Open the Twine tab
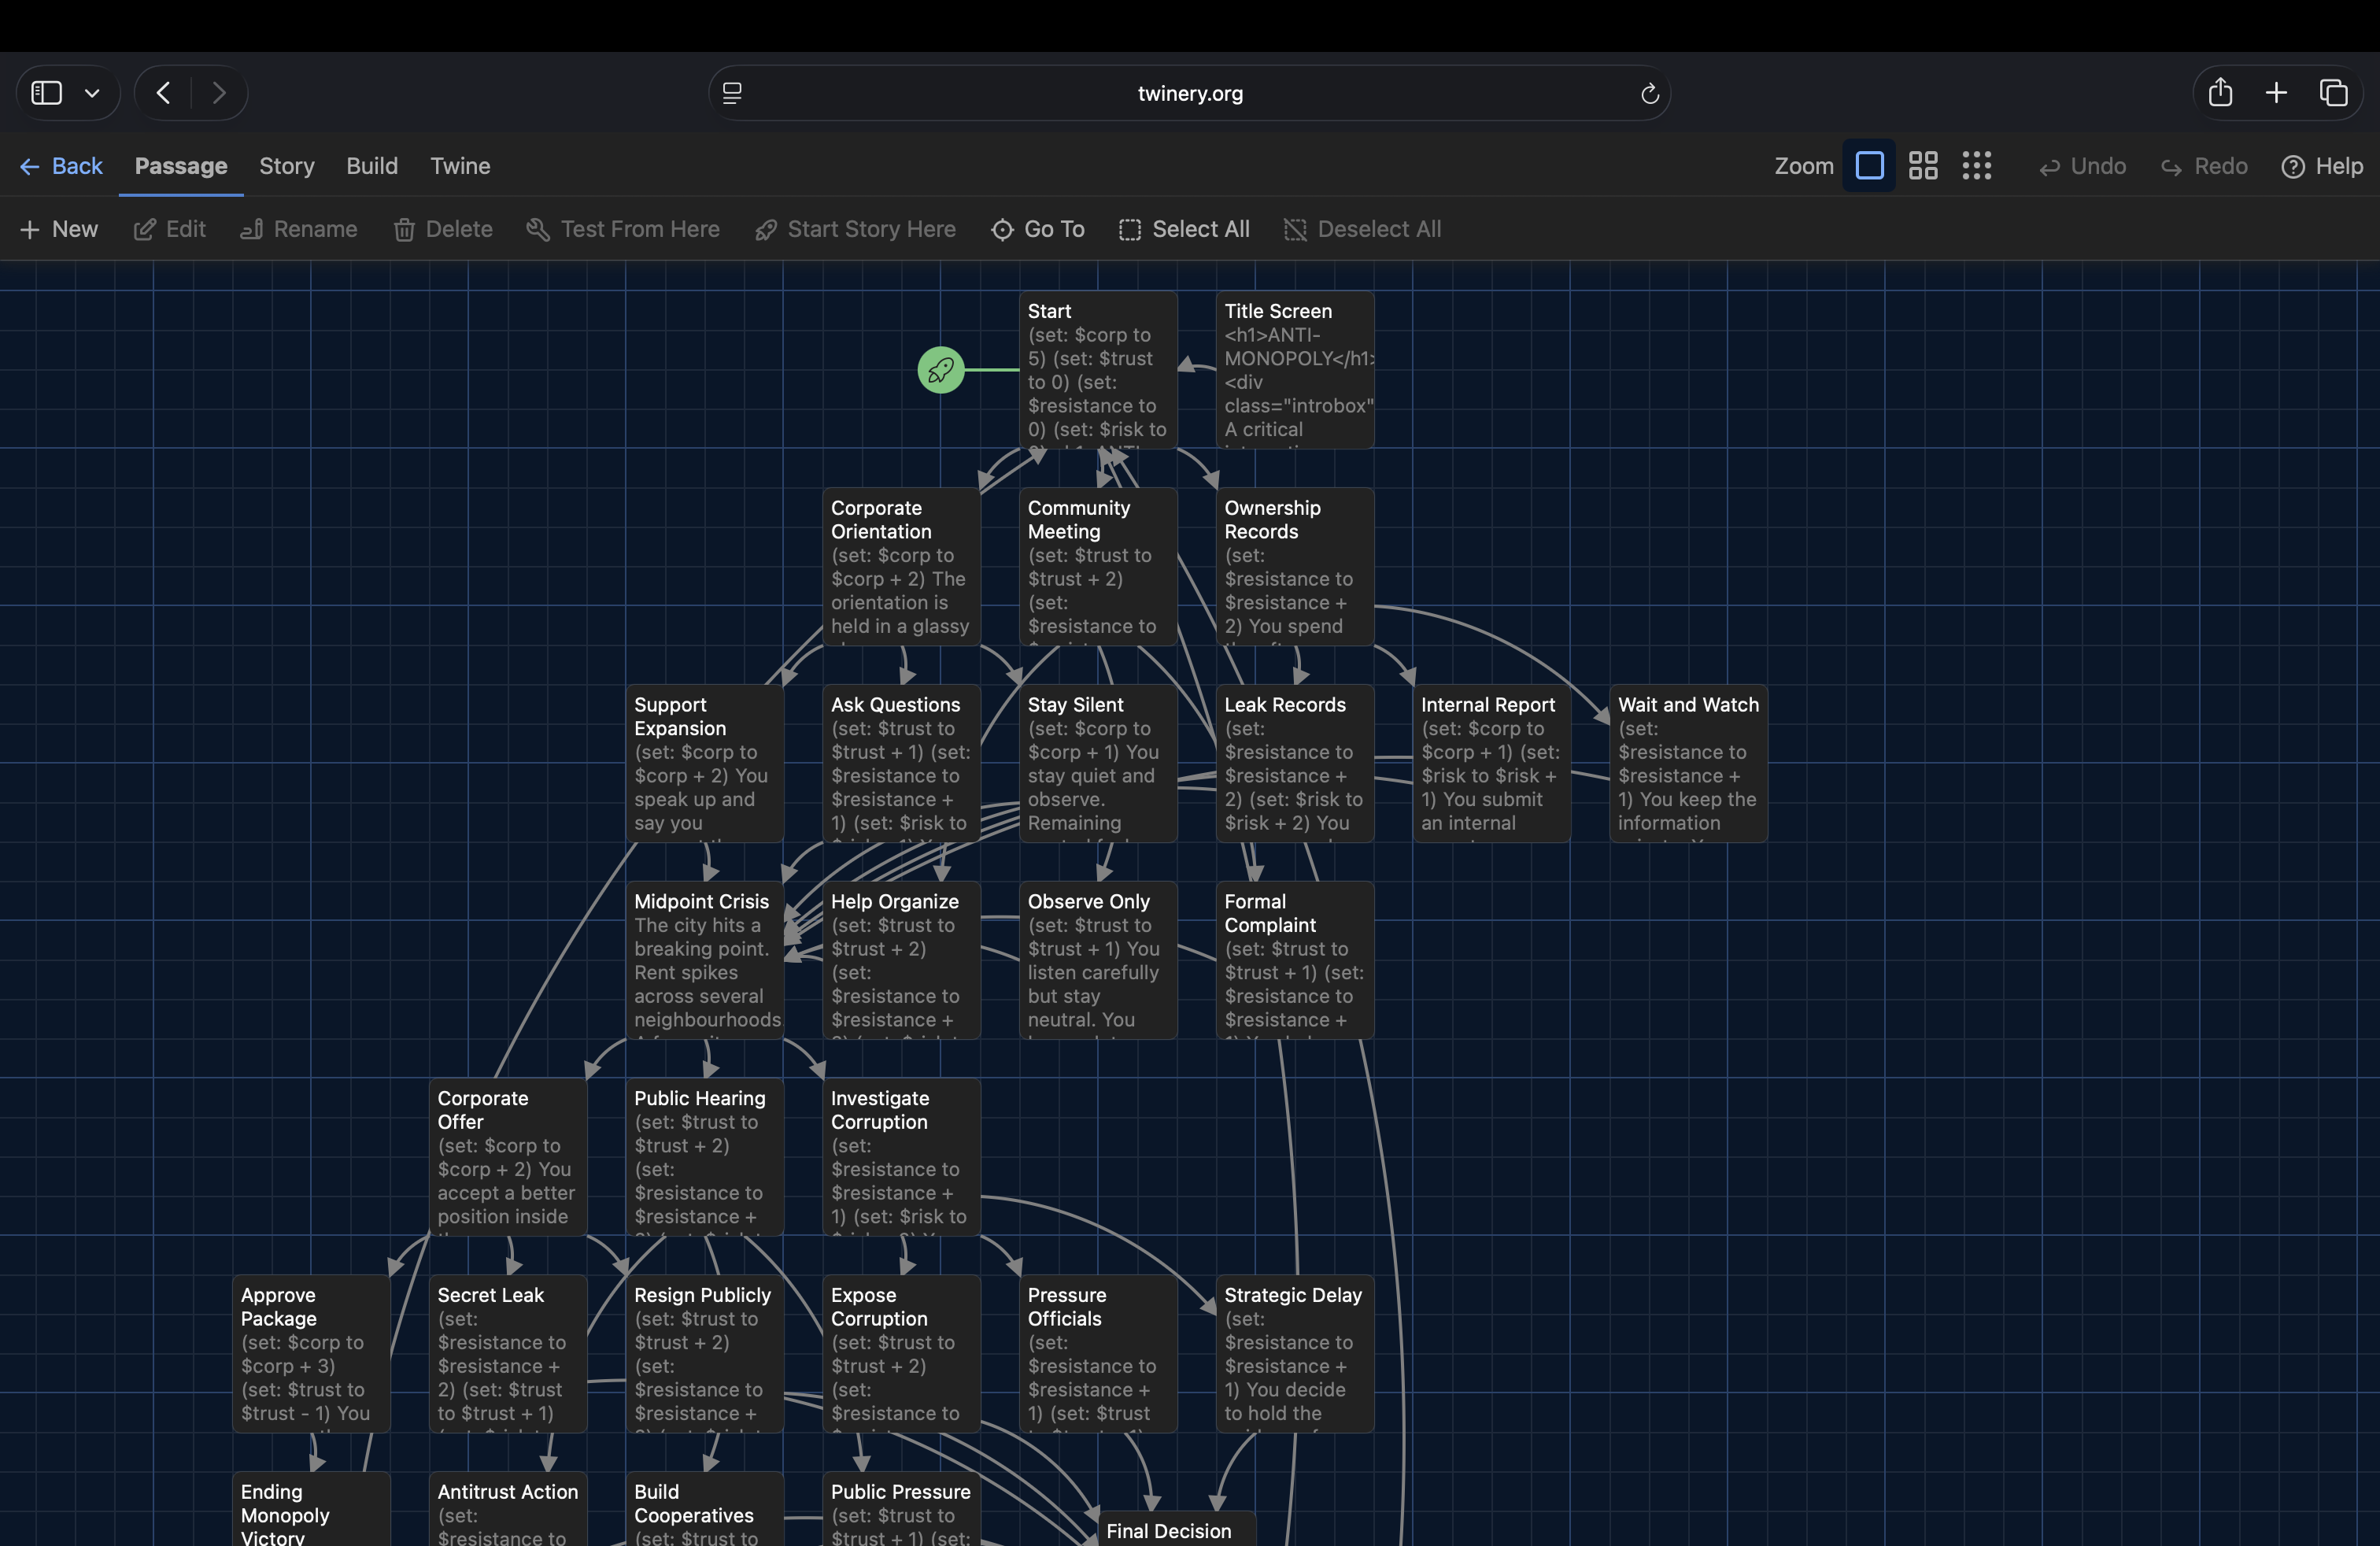2380x1546 pixels. pyautogui.click(x=460, y=166)
